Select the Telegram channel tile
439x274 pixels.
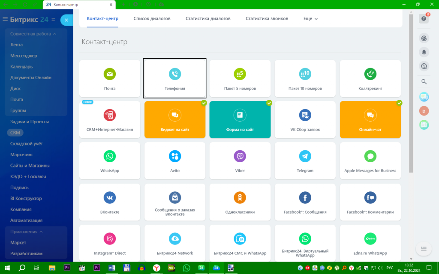pyautogui.click(x=305, y=161)
